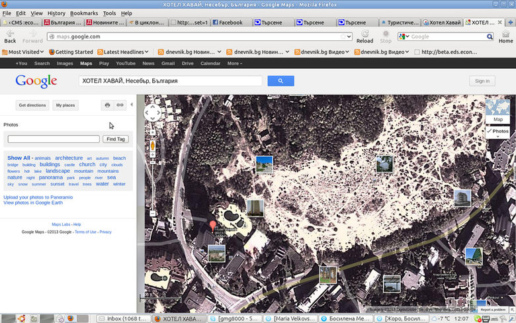
Task: Click the photo tag input field
Action: tap(54, 139)
